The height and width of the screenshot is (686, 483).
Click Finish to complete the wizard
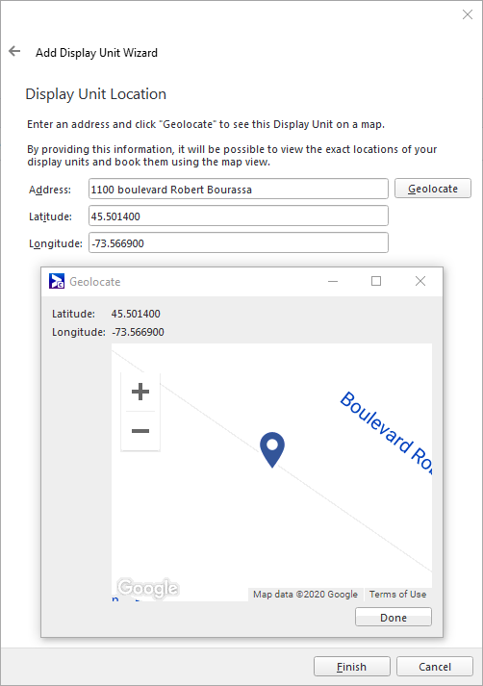point(352,667)
